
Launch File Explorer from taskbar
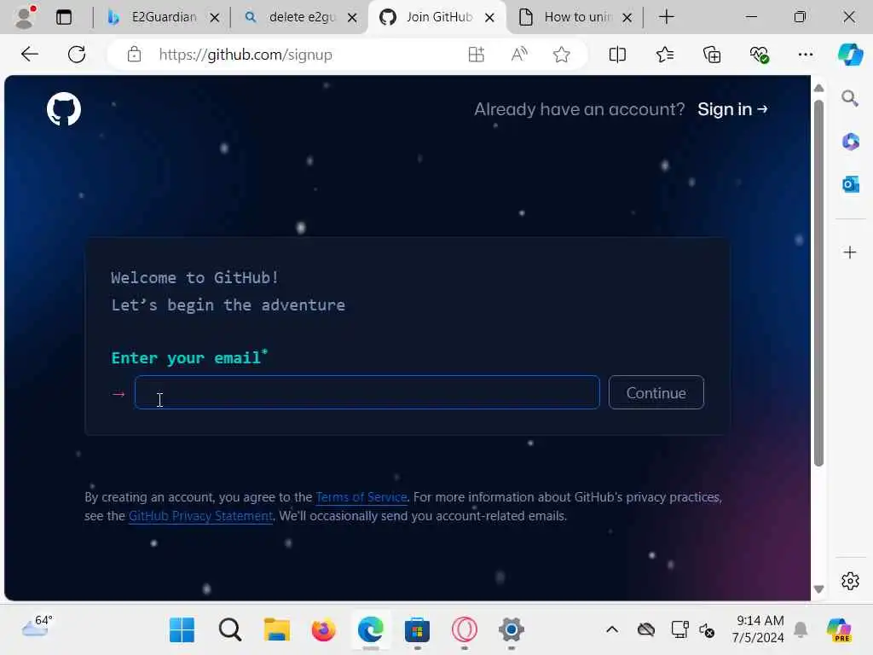pos(277,630)
